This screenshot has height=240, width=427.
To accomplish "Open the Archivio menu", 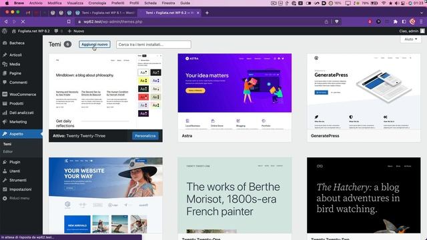I will click(35, 3).
